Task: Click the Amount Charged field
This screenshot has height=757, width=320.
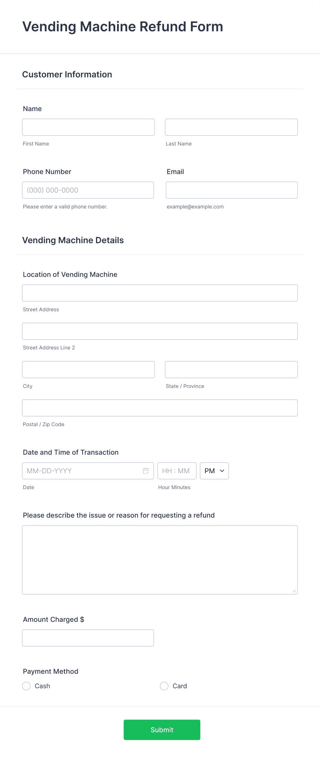Action: click(x=88, y=638)
